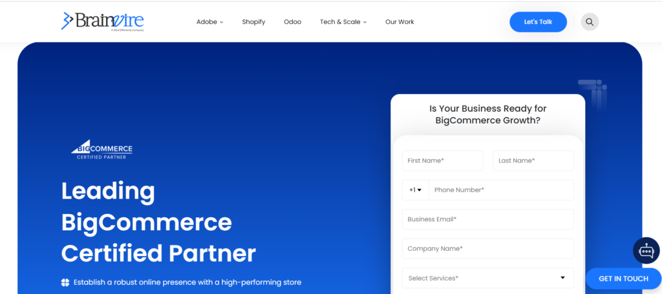Focus the Business Email field
Image resolution: width=662 pixels, height=294 pixels.
[488, 219]
